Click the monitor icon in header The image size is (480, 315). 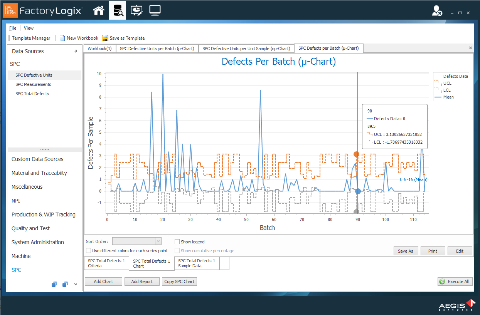pos(155,10)
